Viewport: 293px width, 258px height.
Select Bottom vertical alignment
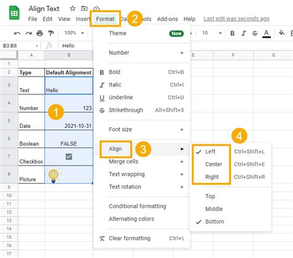tap(231, 222)
